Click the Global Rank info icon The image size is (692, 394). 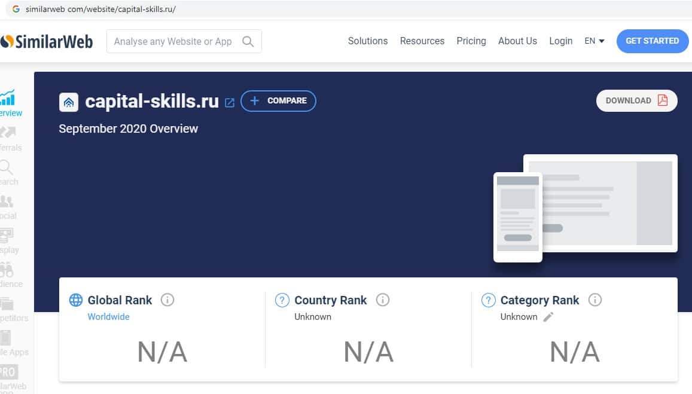pyautogui.click(x=167, y=300)
